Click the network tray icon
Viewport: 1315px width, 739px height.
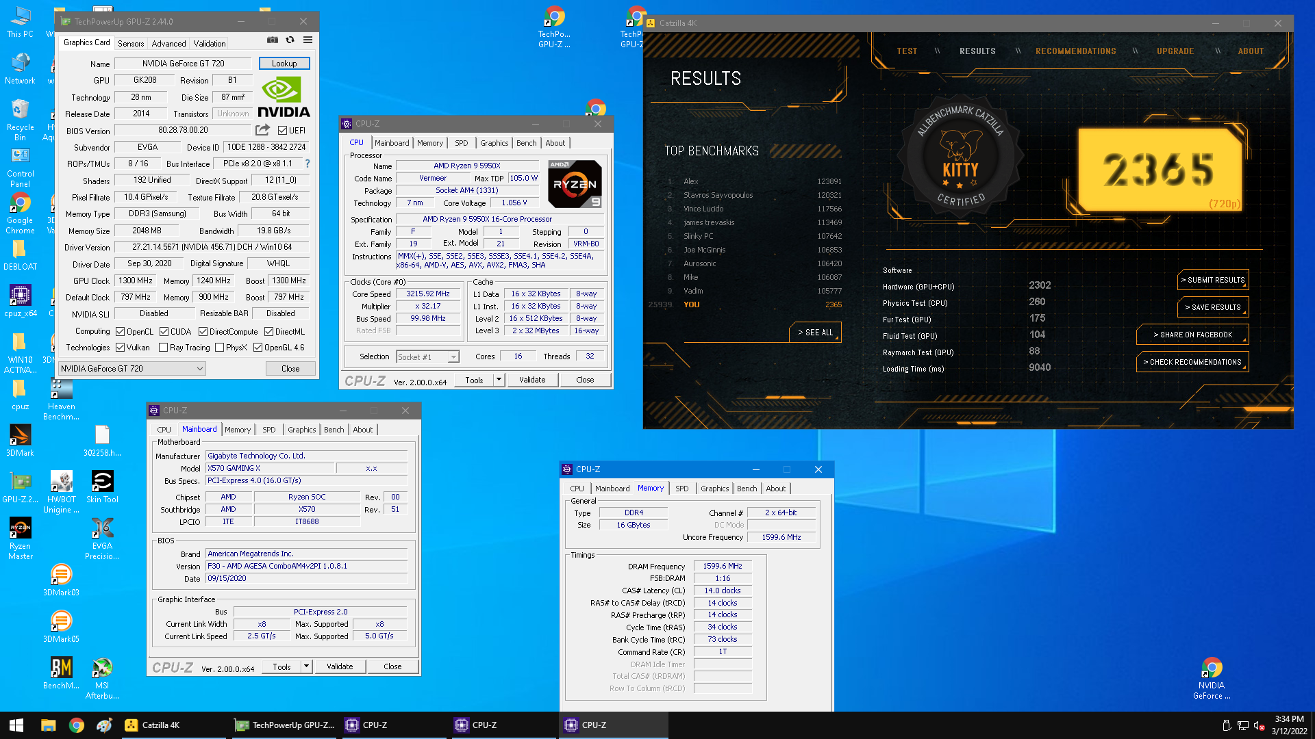pos(1242,725)
